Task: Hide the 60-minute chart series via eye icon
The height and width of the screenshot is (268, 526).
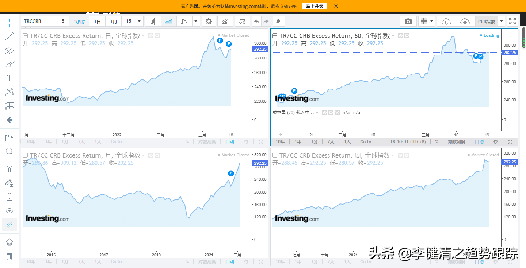Action: pos(400,36)
